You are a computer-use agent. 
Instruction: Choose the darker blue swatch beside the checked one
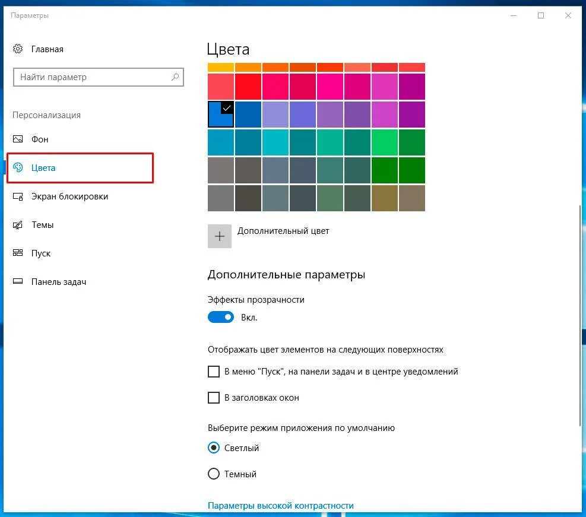coord(248,115)
